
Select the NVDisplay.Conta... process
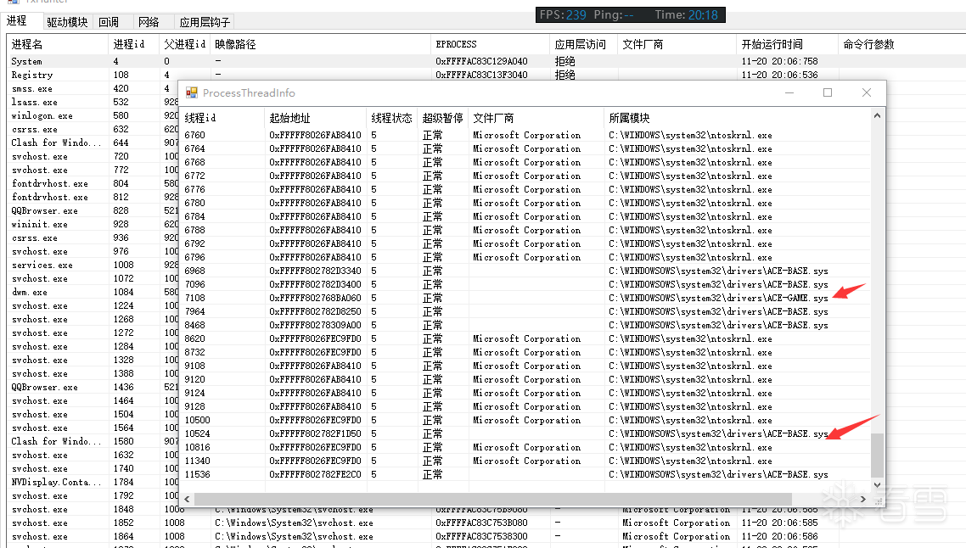pos(93,482)
